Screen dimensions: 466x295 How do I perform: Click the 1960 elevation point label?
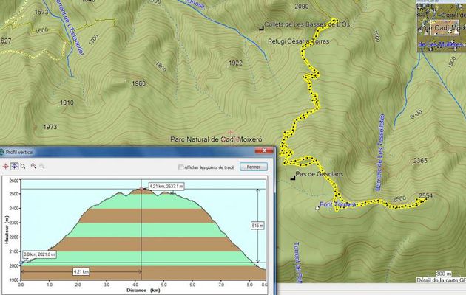[x=138, y=83]
